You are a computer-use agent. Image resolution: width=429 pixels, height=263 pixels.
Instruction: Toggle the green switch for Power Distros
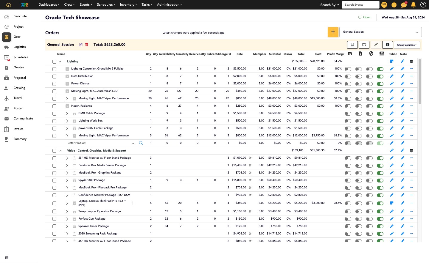[380, 84]
